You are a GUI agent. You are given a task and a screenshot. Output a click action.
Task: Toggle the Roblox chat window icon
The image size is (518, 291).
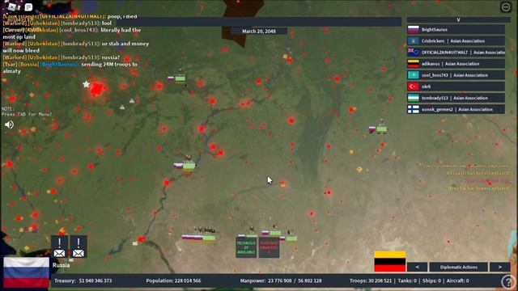coord(29,6)
